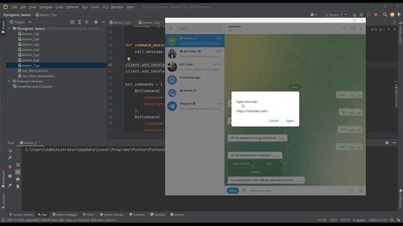Click the print icon in Run panel
The height and width of the screenshot is (226, 403).
coord(18,179)
